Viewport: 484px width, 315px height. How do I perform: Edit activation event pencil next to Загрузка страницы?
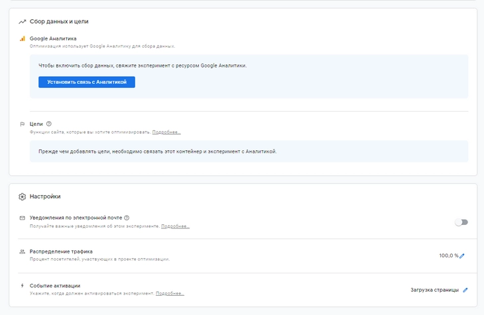(x=465, y=290)
